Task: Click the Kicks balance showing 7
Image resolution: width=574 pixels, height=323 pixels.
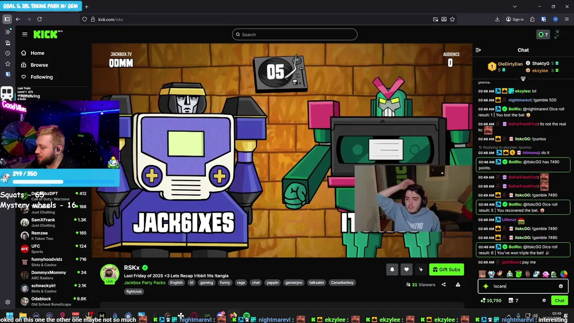Action: (x=543, y=35)
